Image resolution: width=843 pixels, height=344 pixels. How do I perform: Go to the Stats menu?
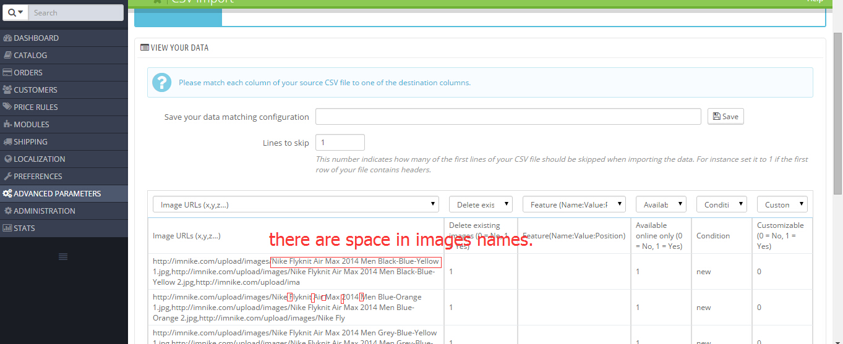click(64, 229)
